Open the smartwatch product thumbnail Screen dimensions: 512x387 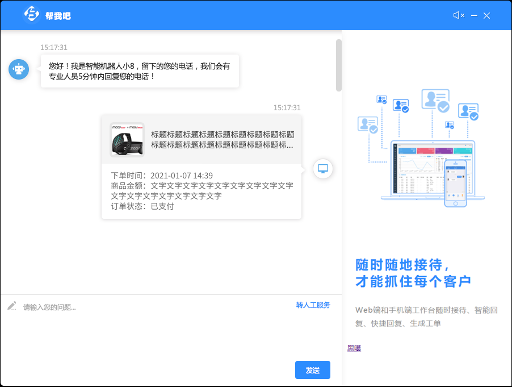[127, 140]
